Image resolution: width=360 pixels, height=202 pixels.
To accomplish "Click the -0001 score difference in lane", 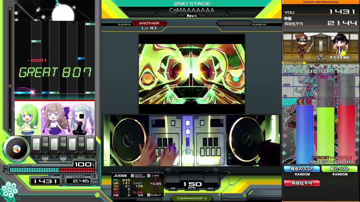I will [x=37, y=60].
